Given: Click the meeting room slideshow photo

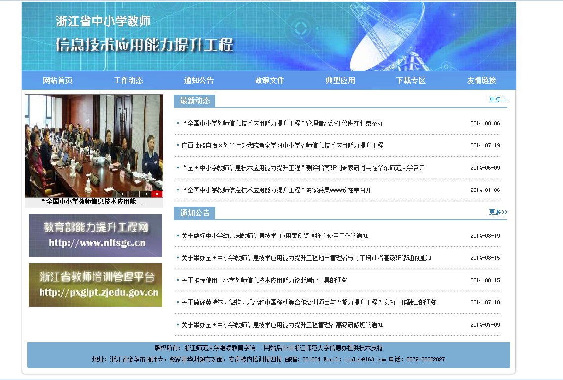Looking at the screenshot, I should point(93,141).
